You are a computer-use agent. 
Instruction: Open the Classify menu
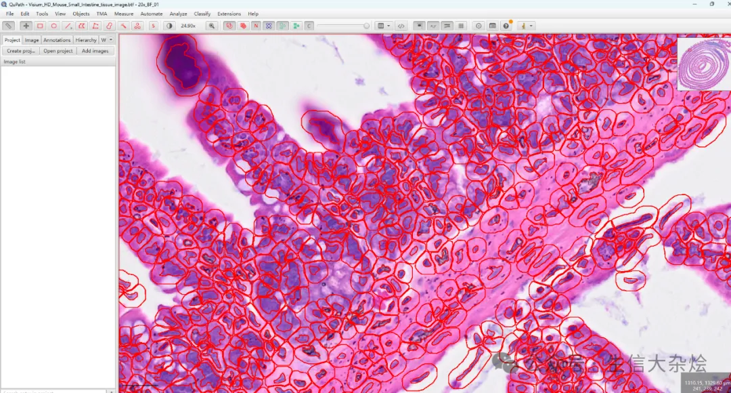point(202,14)
